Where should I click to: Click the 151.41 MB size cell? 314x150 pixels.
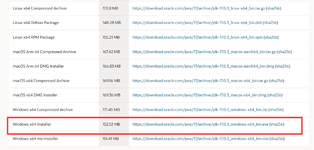pos(114,138)
